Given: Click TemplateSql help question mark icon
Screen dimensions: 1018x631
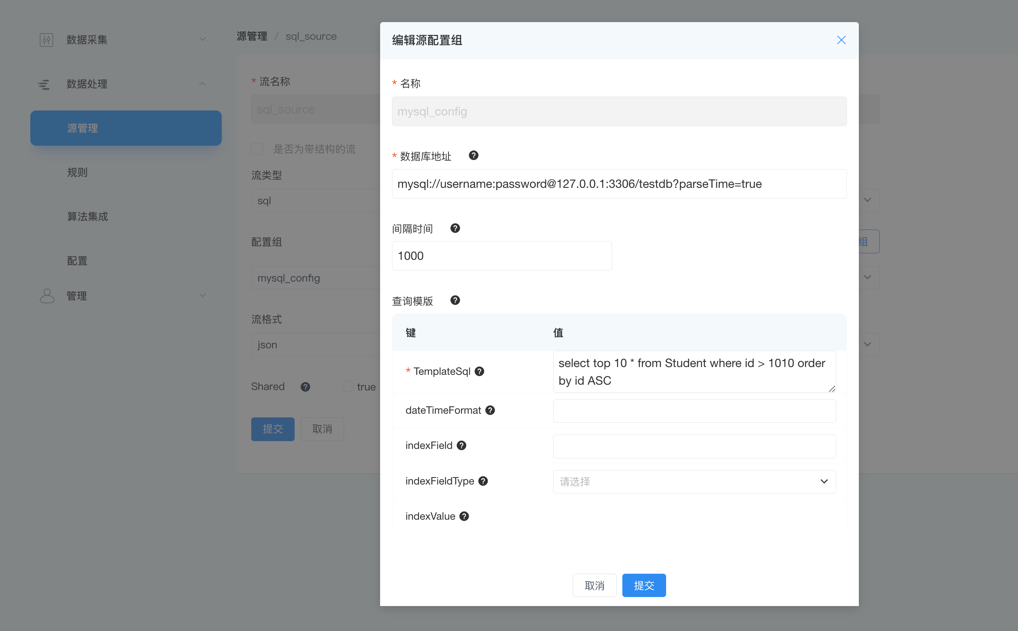Looking at the screenshot, I should point(480,372).
